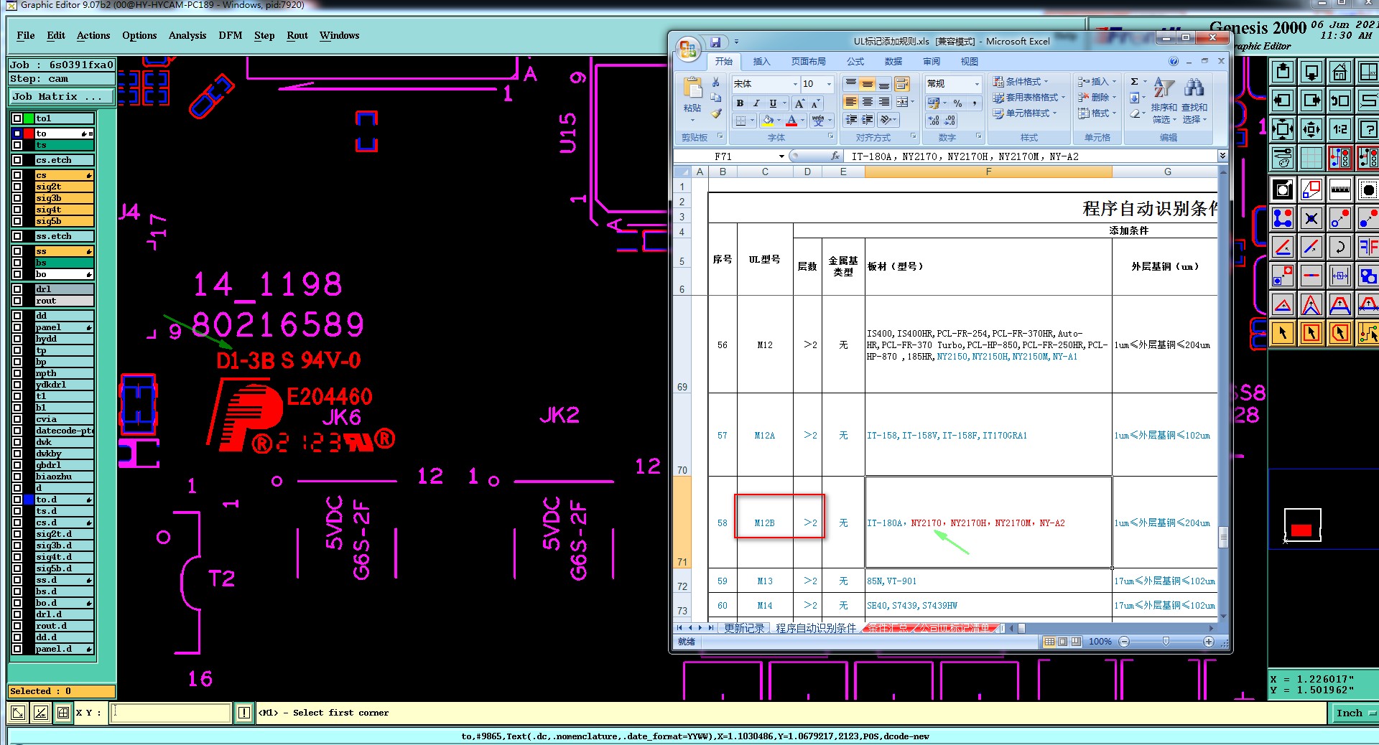Click the wrap text icon in Excel
Screen dimensions: 1379x745
click(x=902, y=84)
